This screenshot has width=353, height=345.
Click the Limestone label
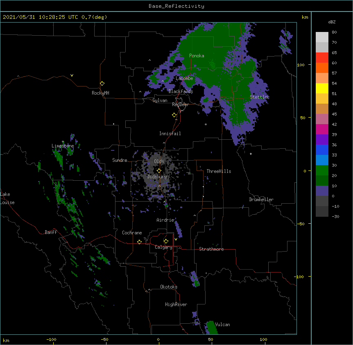63,146
